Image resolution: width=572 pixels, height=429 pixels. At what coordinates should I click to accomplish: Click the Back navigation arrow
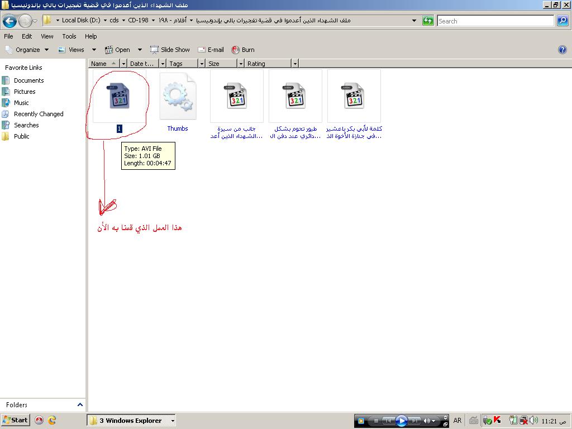[9, 21]
